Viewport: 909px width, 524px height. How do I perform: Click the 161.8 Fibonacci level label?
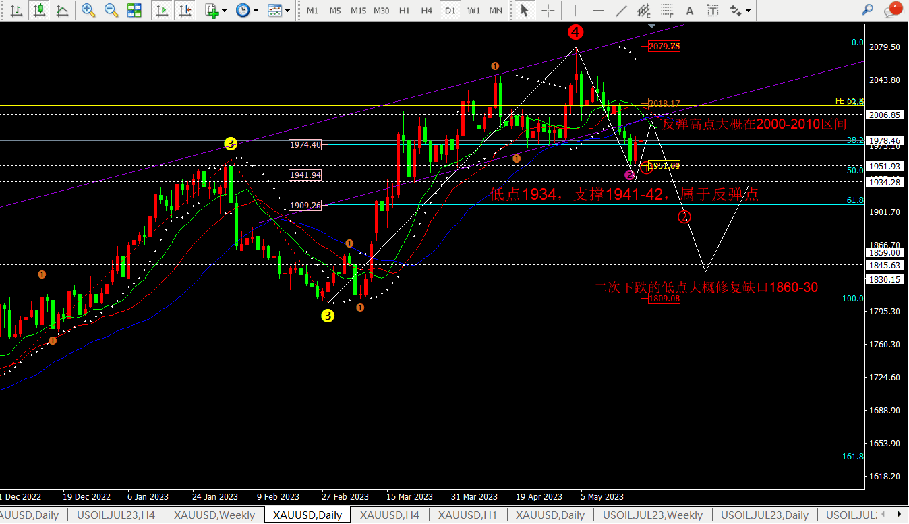point(852,457)
